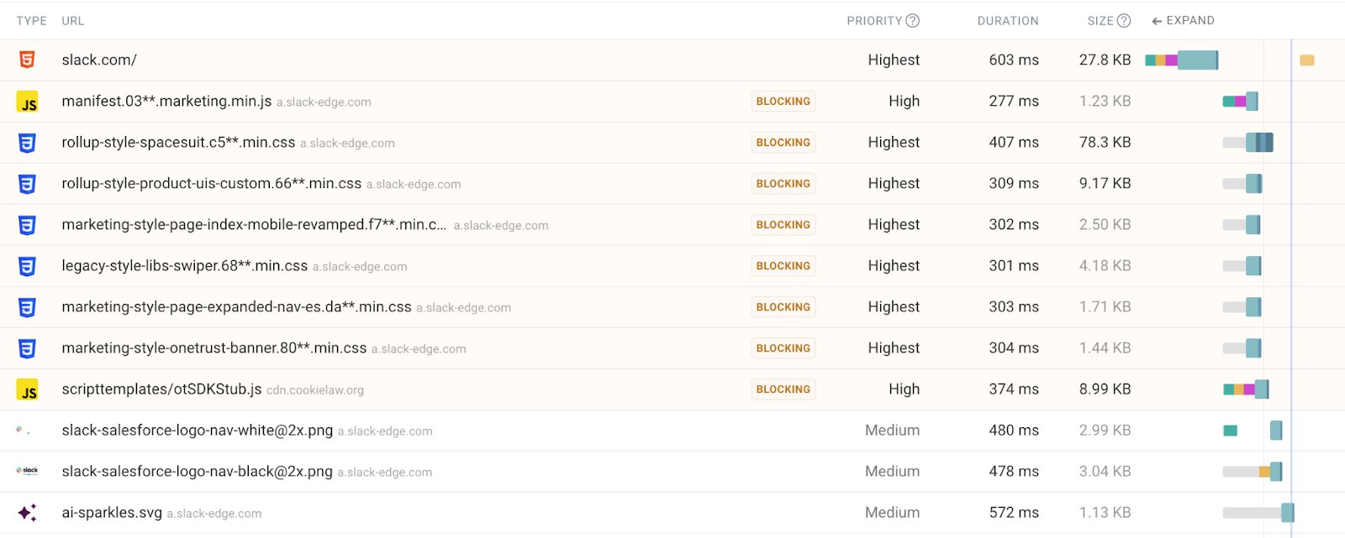Viewport: 1345px width, 538px height.
Task: Click the 1.13 KB size value
Action: point(1105,512)
